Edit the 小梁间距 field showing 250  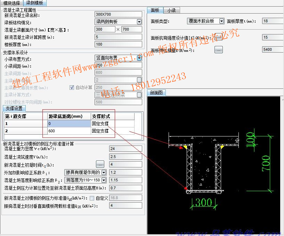coord(118,65)
